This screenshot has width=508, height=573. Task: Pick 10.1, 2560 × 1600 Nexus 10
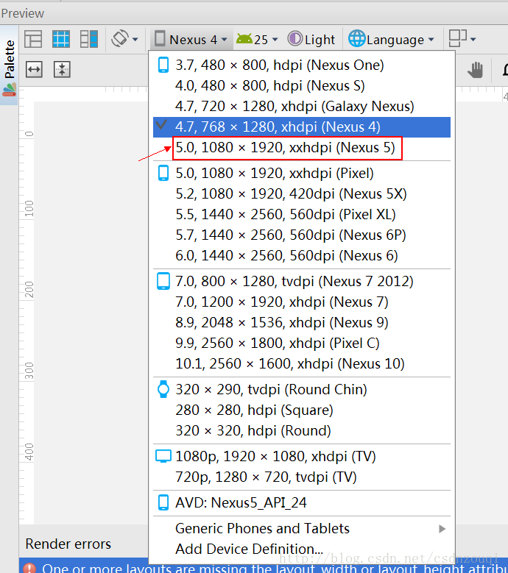302,364
